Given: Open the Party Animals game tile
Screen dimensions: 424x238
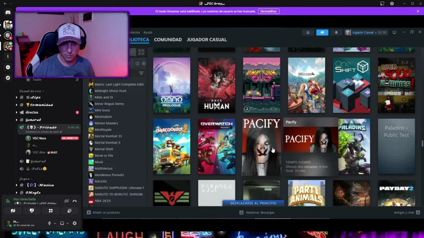Looking at the screenshot, I should [306, 193].
